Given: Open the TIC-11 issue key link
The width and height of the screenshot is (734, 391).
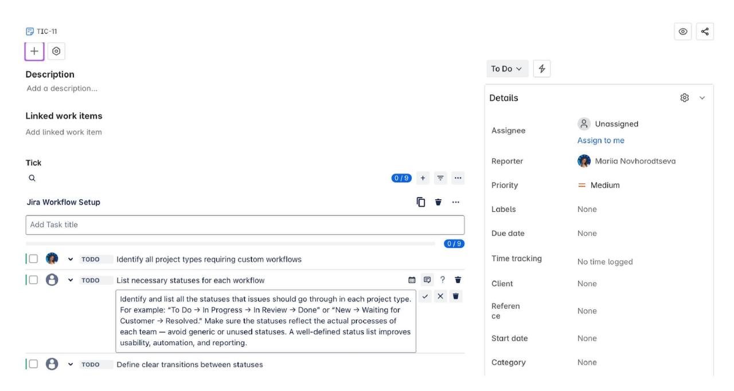Looking at the screenshot, I should [47, 31].
